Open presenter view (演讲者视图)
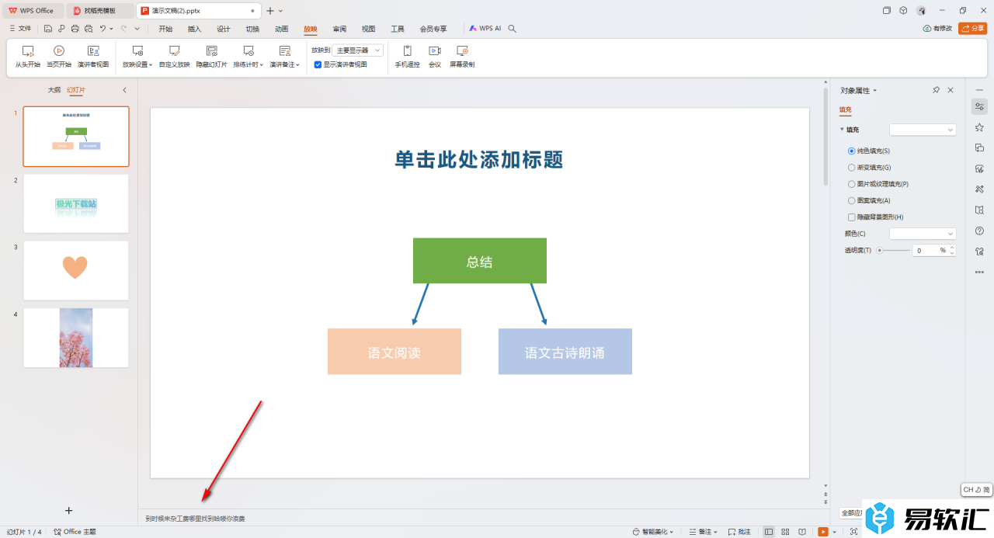 click(93, 57)
